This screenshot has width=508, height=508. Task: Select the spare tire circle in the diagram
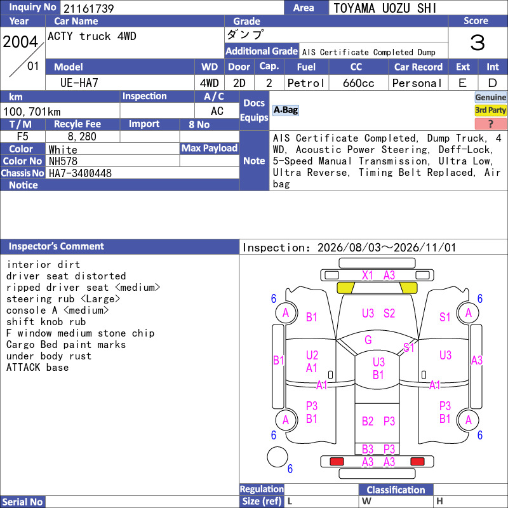pyautogui.click(x=277, y=457)
